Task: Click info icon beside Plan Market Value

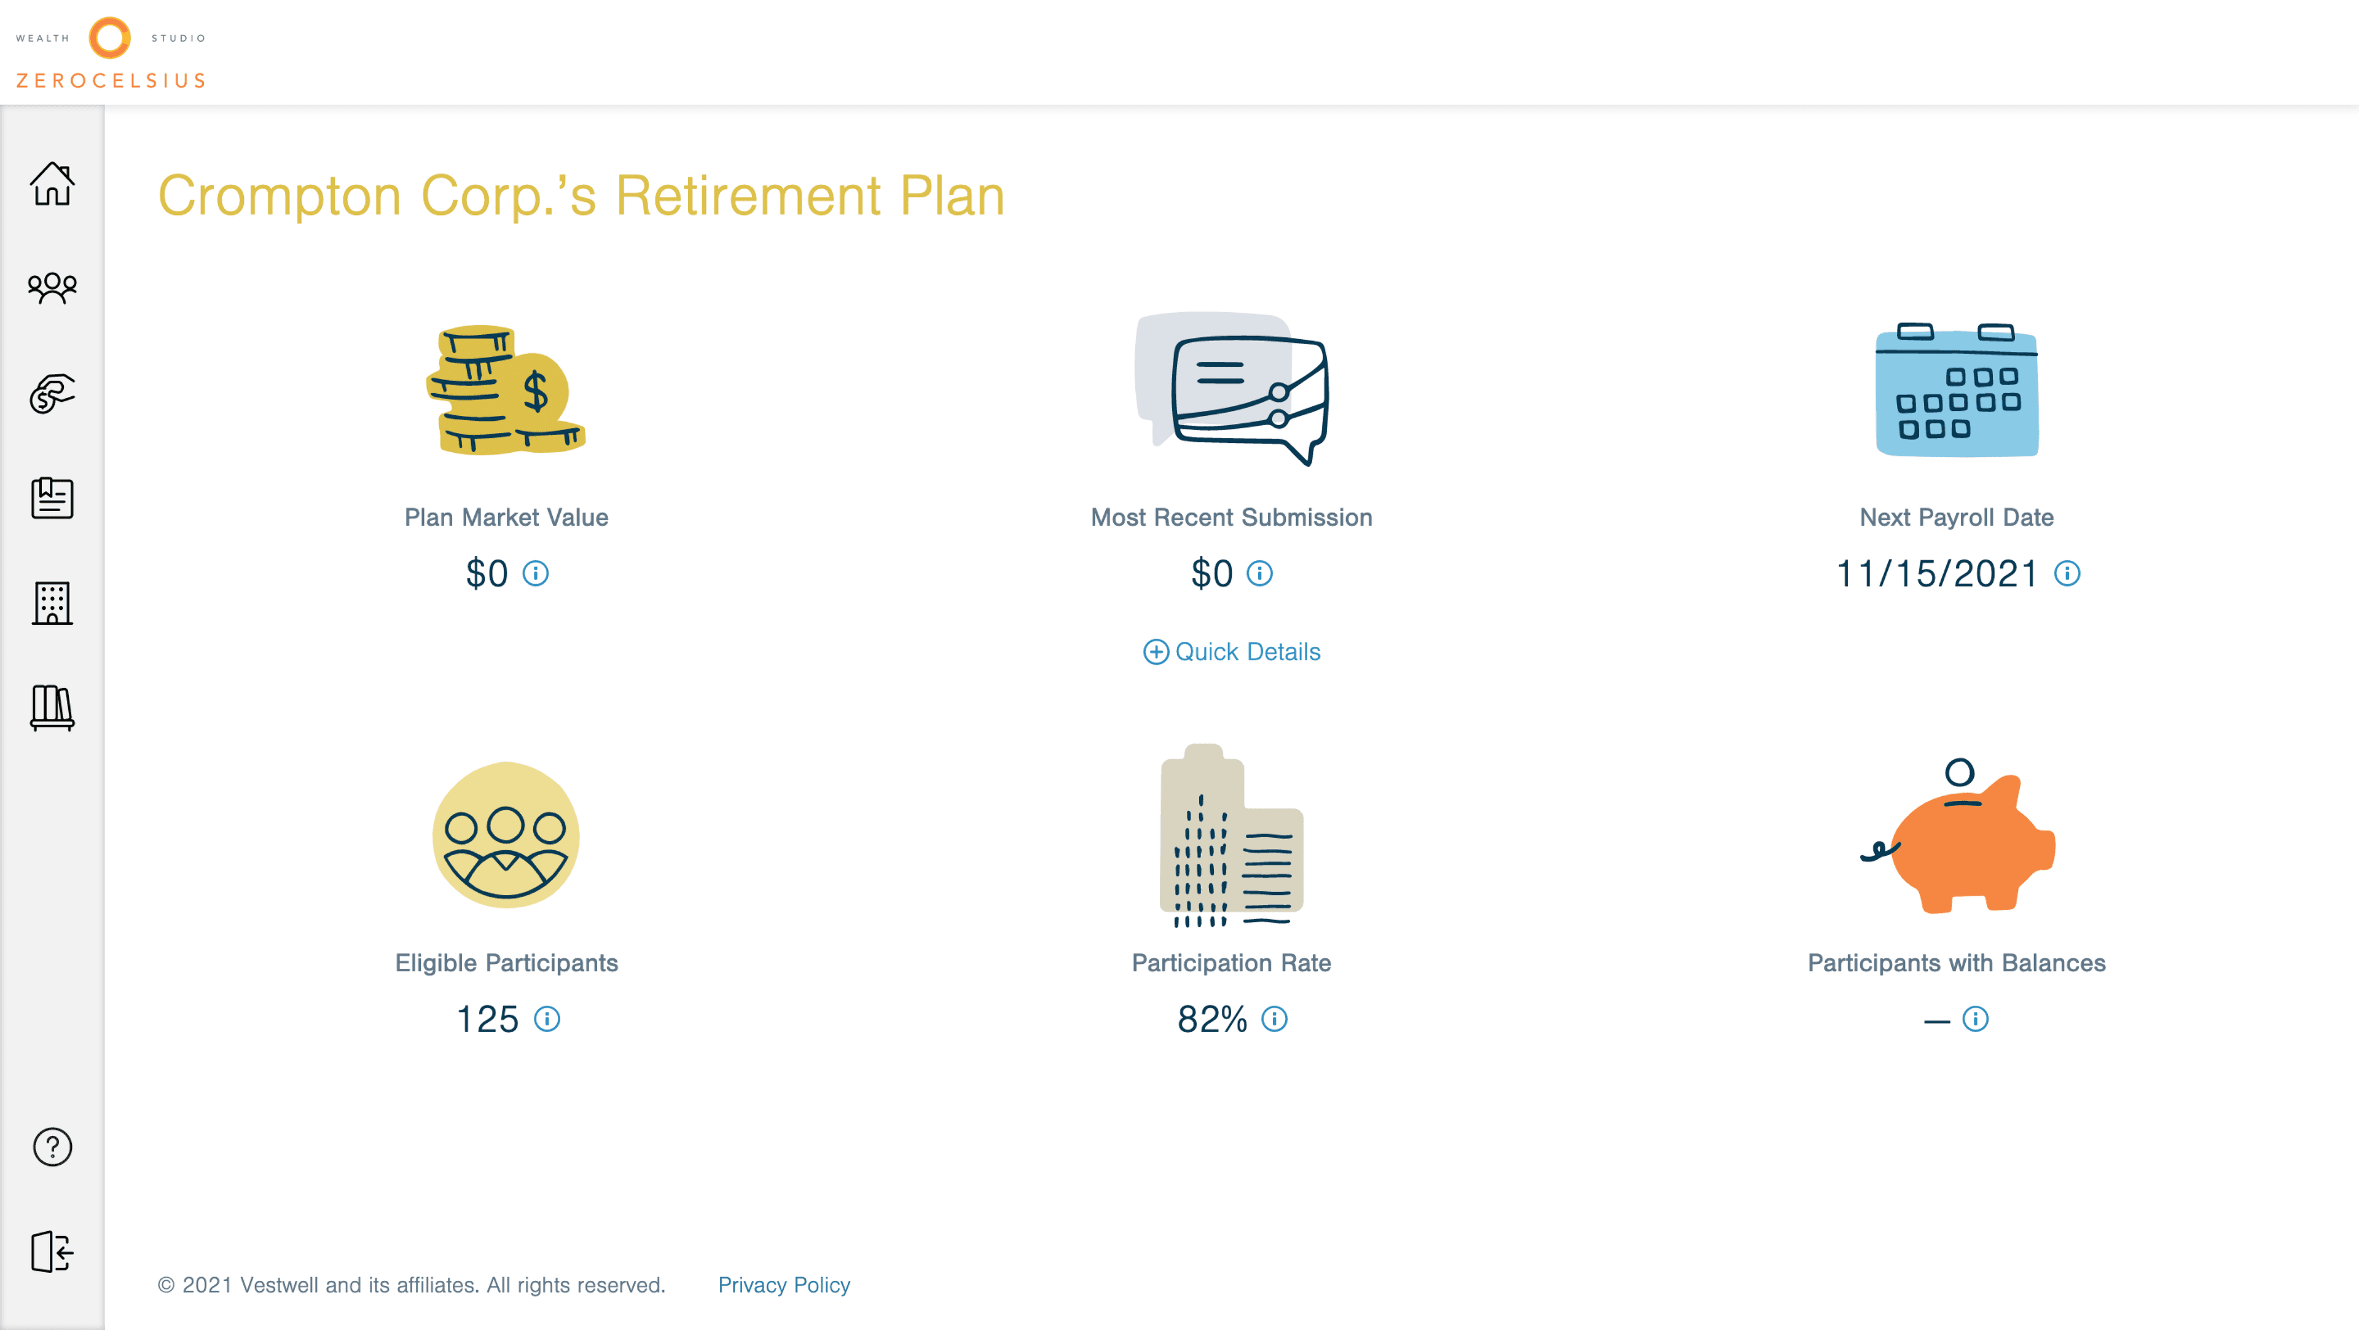Action: pos(536,573)
